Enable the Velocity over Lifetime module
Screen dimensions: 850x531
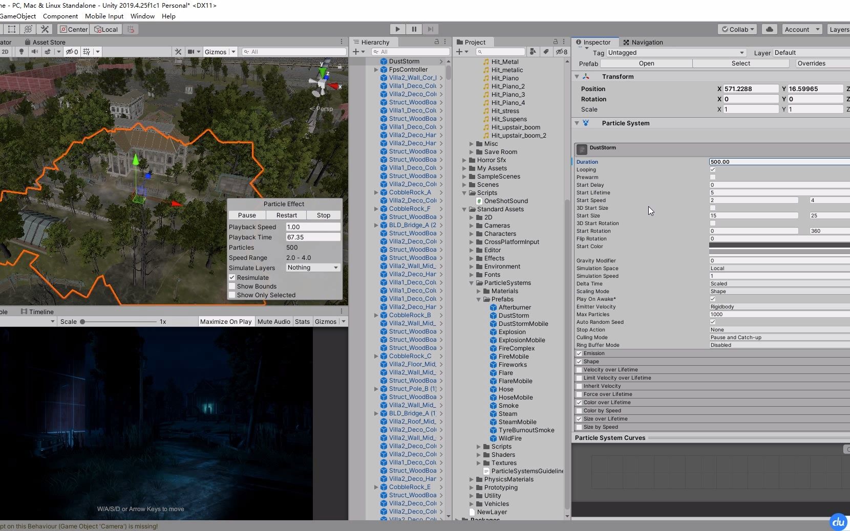coord(579,369)
